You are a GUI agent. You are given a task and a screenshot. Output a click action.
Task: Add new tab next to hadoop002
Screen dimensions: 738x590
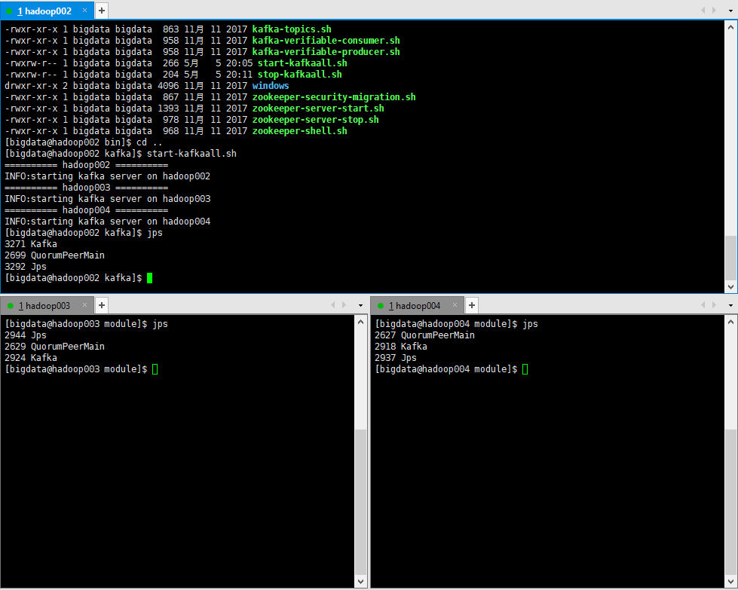click(x=102, y=11)
